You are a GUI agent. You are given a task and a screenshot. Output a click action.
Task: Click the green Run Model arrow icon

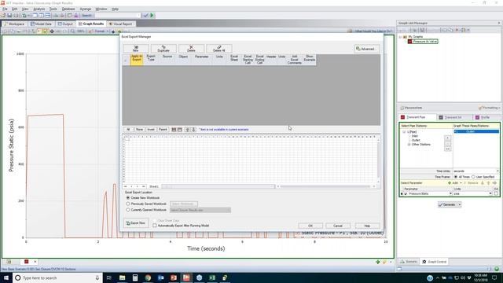coord(152,16)
